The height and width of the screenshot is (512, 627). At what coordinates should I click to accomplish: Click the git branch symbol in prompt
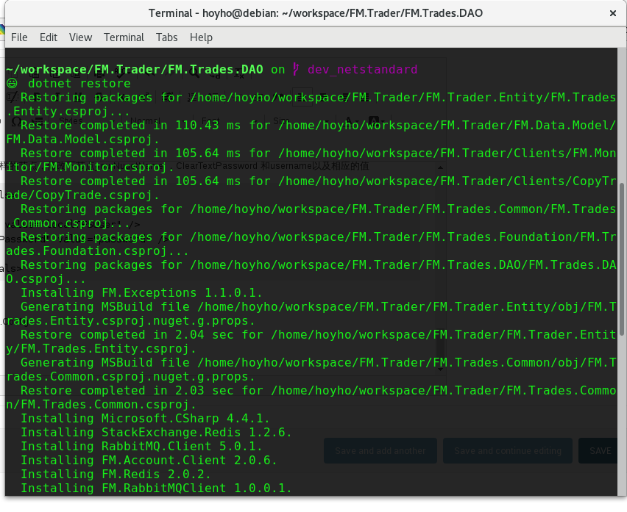click(x=296, y=70)
